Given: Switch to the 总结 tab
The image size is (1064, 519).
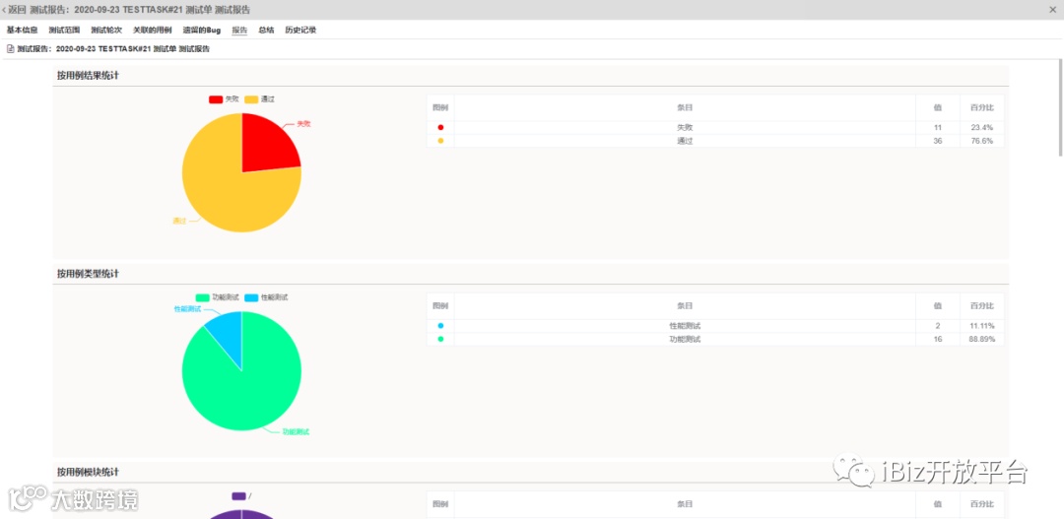Looking at the screenshot, I should pos(266,31).
